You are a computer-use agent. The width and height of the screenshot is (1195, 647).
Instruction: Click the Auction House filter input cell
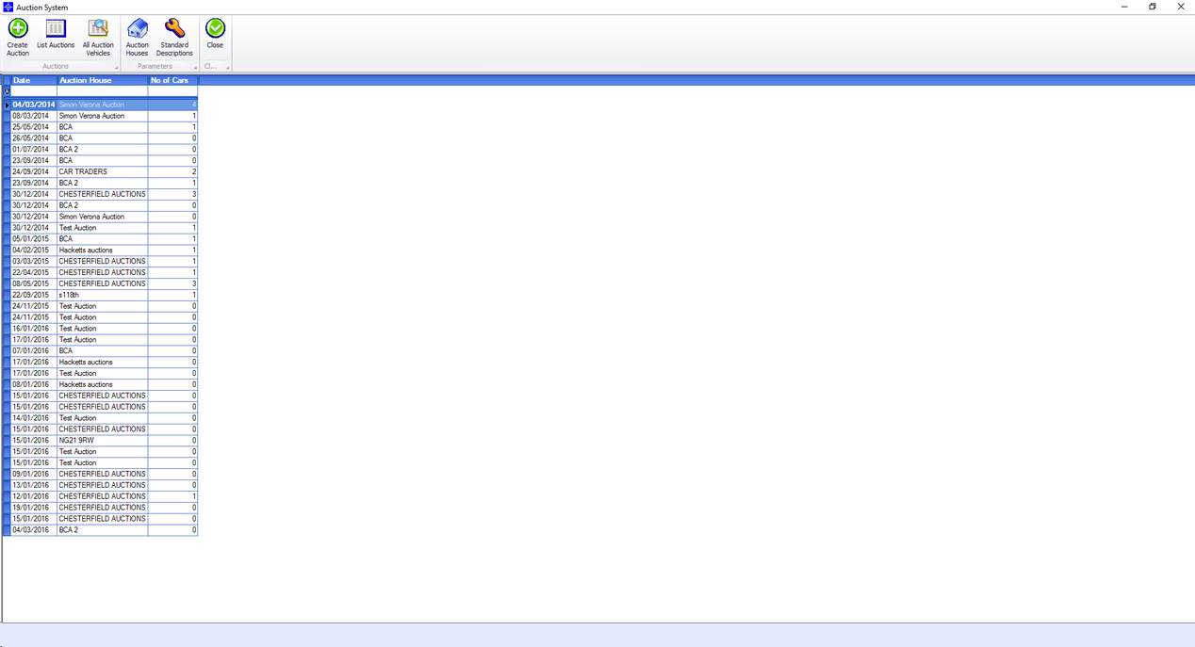pyautogui.click(x=102, y=92)
